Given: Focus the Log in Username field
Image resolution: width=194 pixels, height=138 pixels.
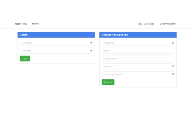Looking at the screenshot, I should 56,43.
